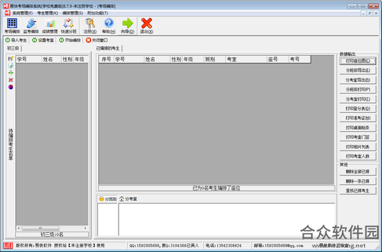
Task: Click 性别 column header in left list
Action: (67, 59)
